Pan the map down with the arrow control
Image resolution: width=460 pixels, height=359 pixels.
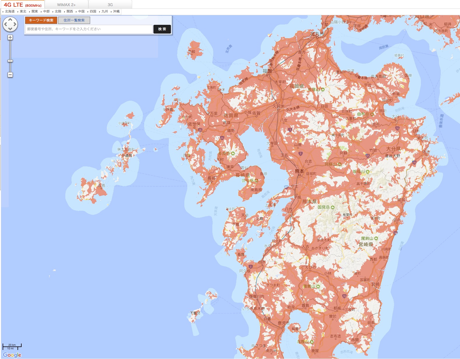[10, 29]
